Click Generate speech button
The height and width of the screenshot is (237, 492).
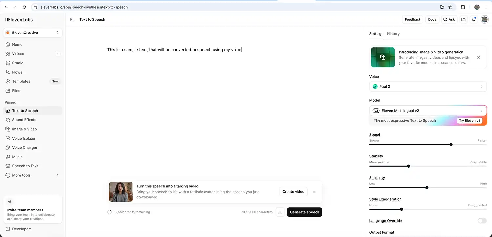pos(304,212)
